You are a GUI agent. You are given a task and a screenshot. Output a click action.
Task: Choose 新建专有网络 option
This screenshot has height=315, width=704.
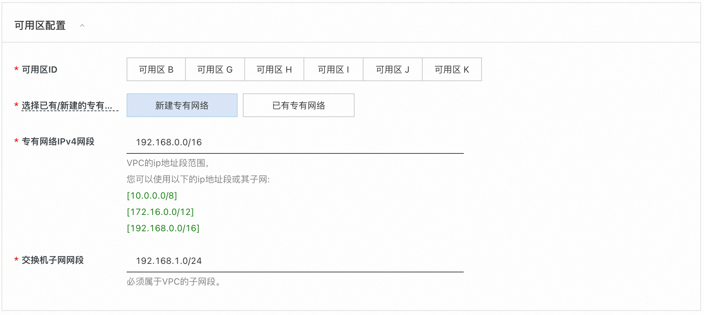click(x=182, y=105)
